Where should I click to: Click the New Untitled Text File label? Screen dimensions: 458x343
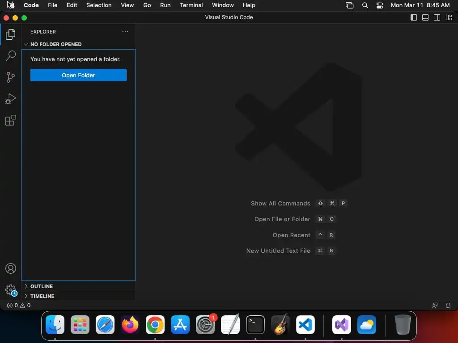tap(278, 251)
